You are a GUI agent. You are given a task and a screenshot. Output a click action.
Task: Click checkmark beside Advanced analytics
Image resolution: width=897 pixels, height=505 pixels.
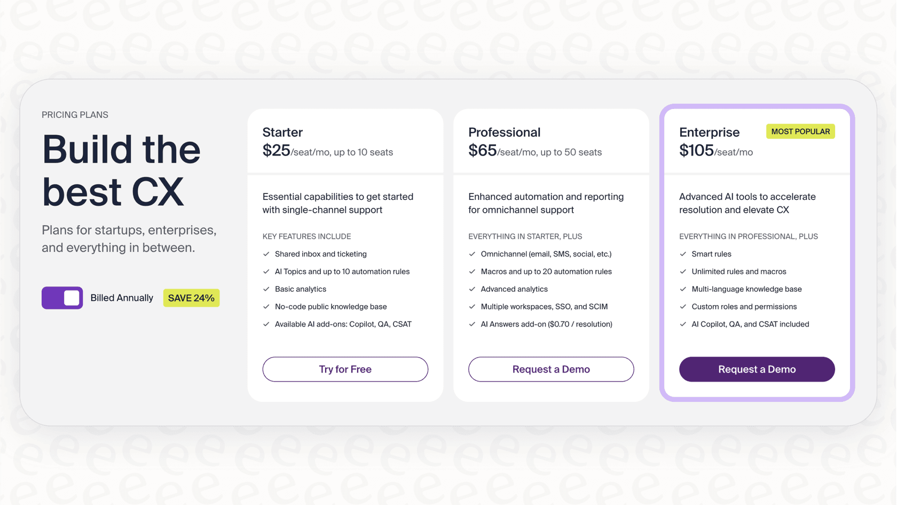pos(472,289)
